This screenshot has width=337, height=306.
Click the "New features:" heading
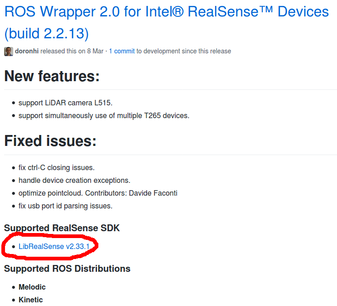click(52, 76)
